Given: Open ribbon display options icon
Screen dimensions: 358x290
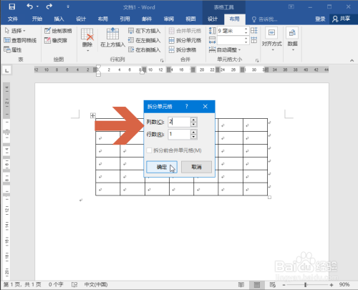Looking at the screenshot, I should [291, 6].
